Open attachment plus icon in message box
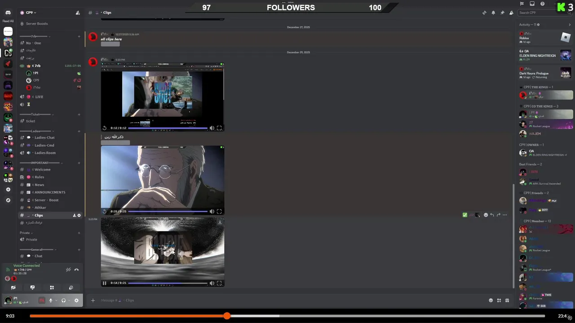 (x=93, y=300)
